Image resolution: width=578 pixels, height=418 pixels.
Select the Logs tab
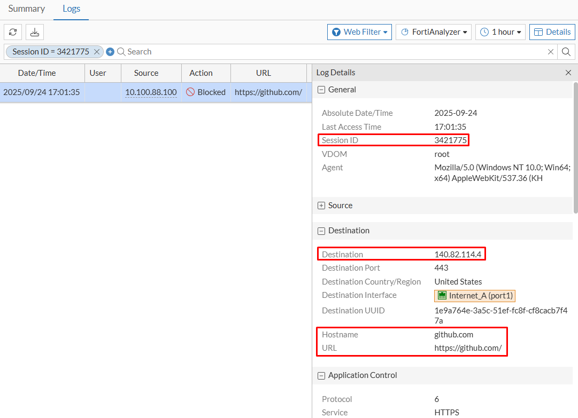[71, 9]
